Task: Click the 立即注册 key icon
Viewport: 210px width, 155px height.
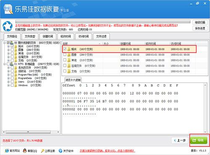Action: click(x=42, y=151)
